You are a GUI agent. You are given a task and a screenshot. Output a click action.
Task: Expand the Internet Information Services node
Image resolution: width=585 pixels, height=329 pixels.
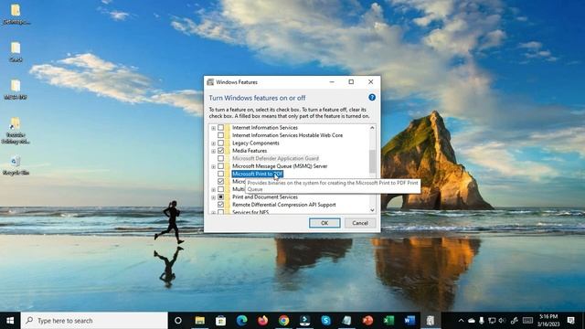213,128
